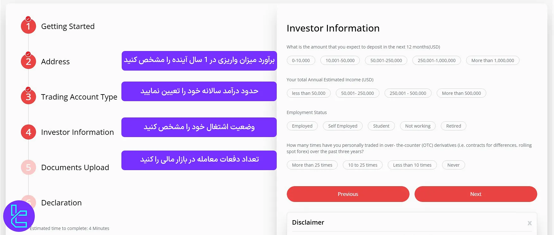554x235 pixels.
Task: Choose Never for OTC trading experience
Action: click(453, 165)
